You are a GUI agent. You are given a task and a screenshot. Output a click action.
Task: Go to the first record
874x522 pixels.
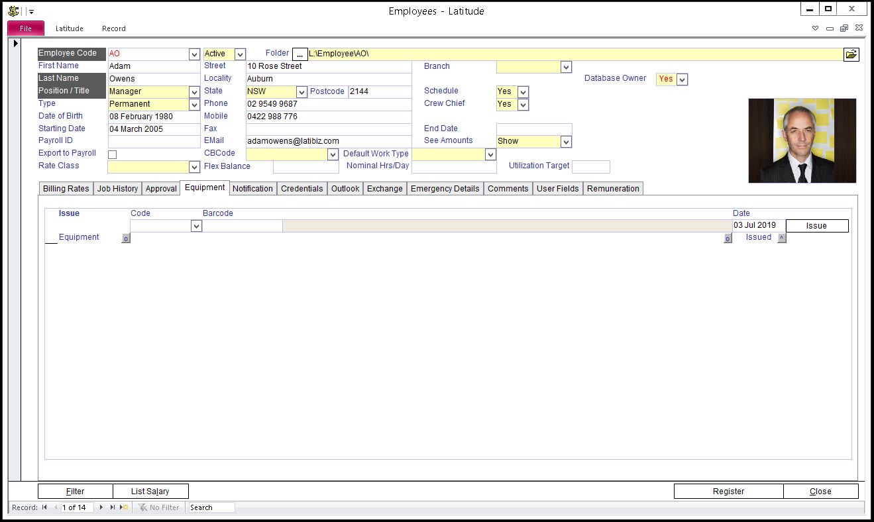(x=44, y=507)
